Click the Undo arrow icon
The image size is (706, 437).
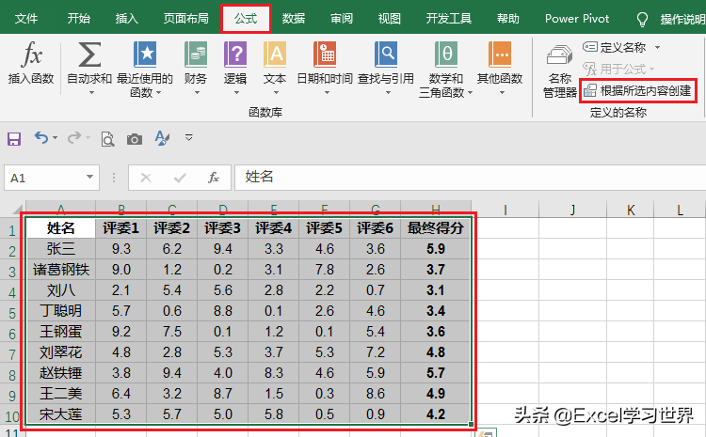[x=41, y=137]
